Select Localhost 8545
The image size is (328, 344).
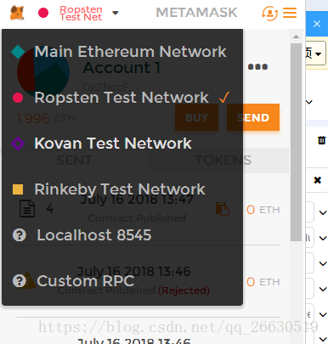tap(122, 235)
